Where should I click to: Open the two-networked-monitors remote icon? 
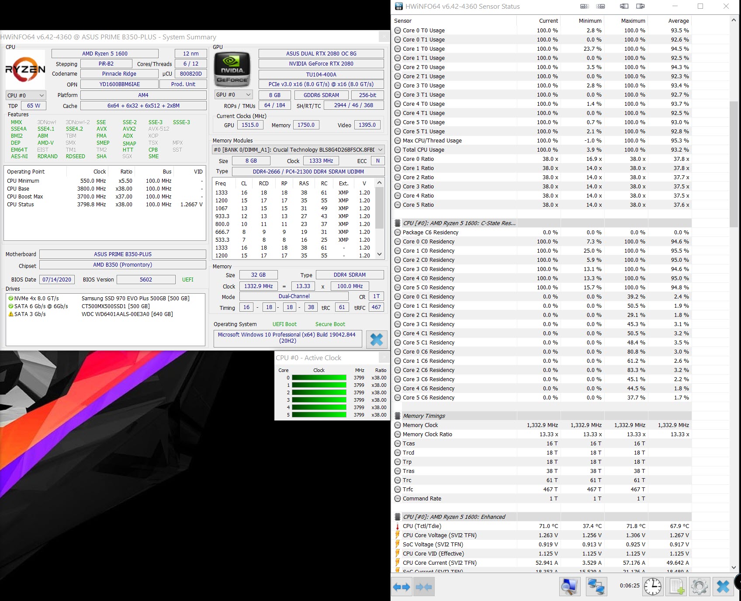pos(596,587)
